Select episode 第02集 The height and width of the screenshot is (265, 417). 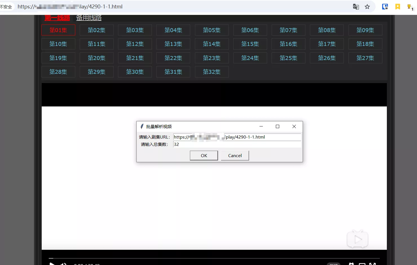[x=97, y=30]
